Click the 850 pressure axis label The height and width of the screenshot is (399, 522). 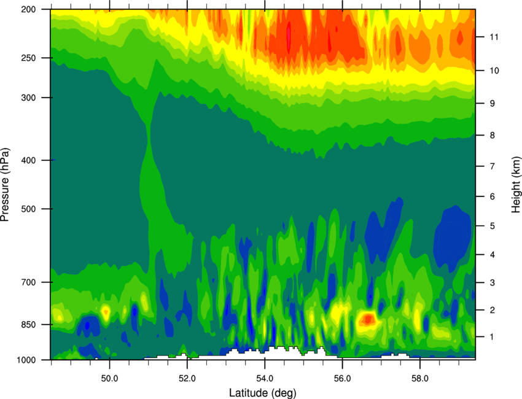29,325
